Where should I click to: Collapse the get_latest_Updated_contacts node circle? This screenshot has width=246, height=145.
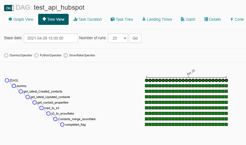pyautogui.click(x=28, y=97)
